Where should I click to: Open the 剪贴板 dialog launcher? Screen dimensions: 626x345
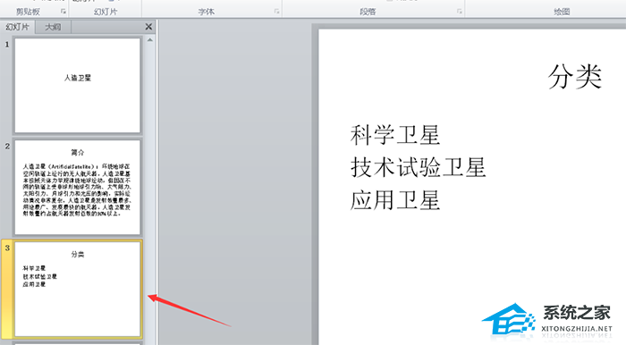point(63,12)
